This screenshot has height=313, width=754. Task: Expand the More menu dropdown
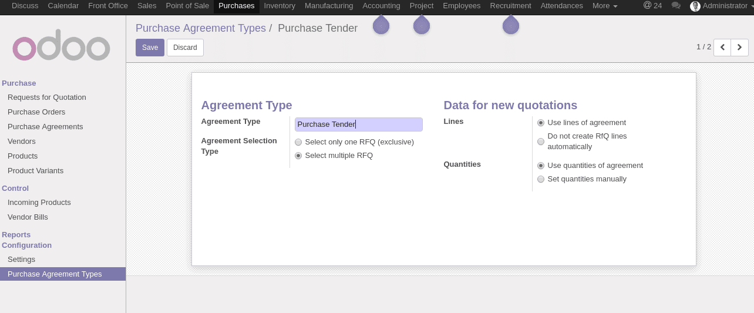605,6
